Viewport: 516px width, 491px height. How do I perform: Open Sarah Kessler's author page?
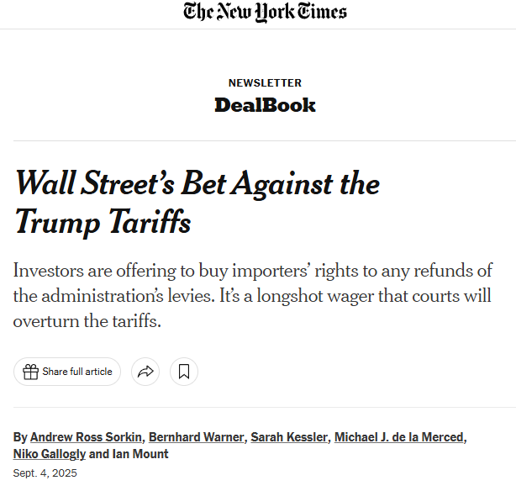click(288, 437)
